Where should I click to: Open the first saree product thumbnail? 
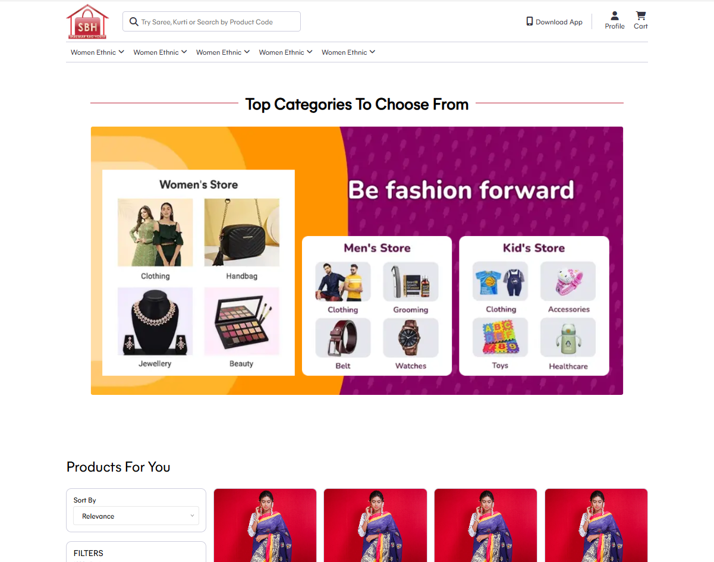click(265, 525)
